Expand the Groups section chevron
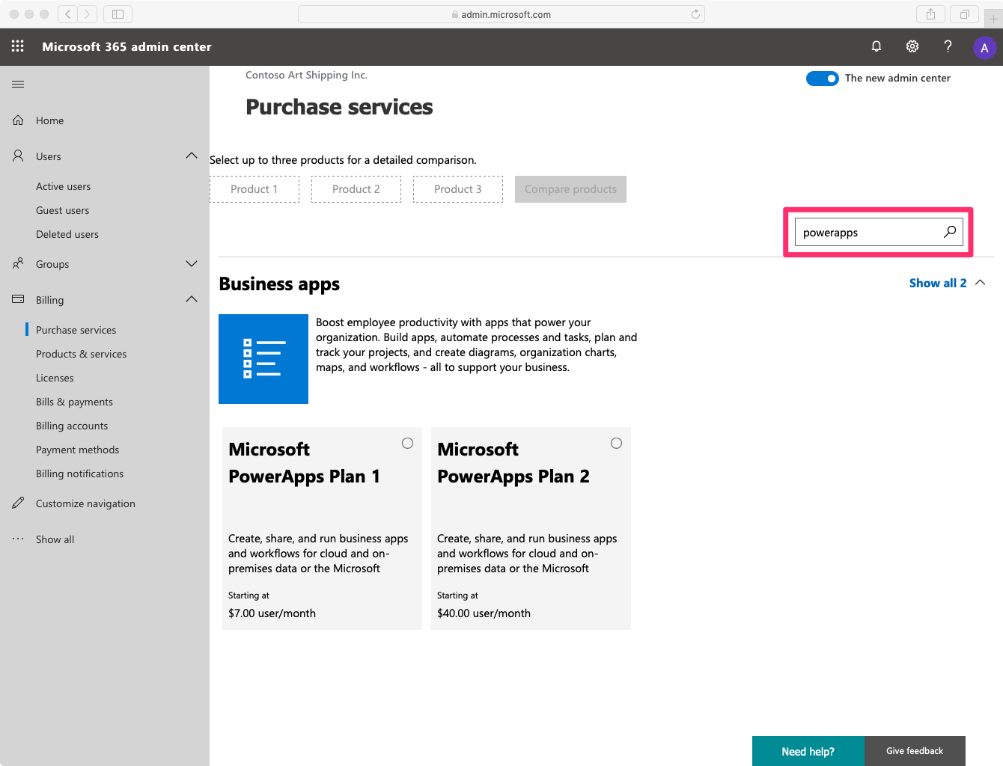 [x=192, y=263]
